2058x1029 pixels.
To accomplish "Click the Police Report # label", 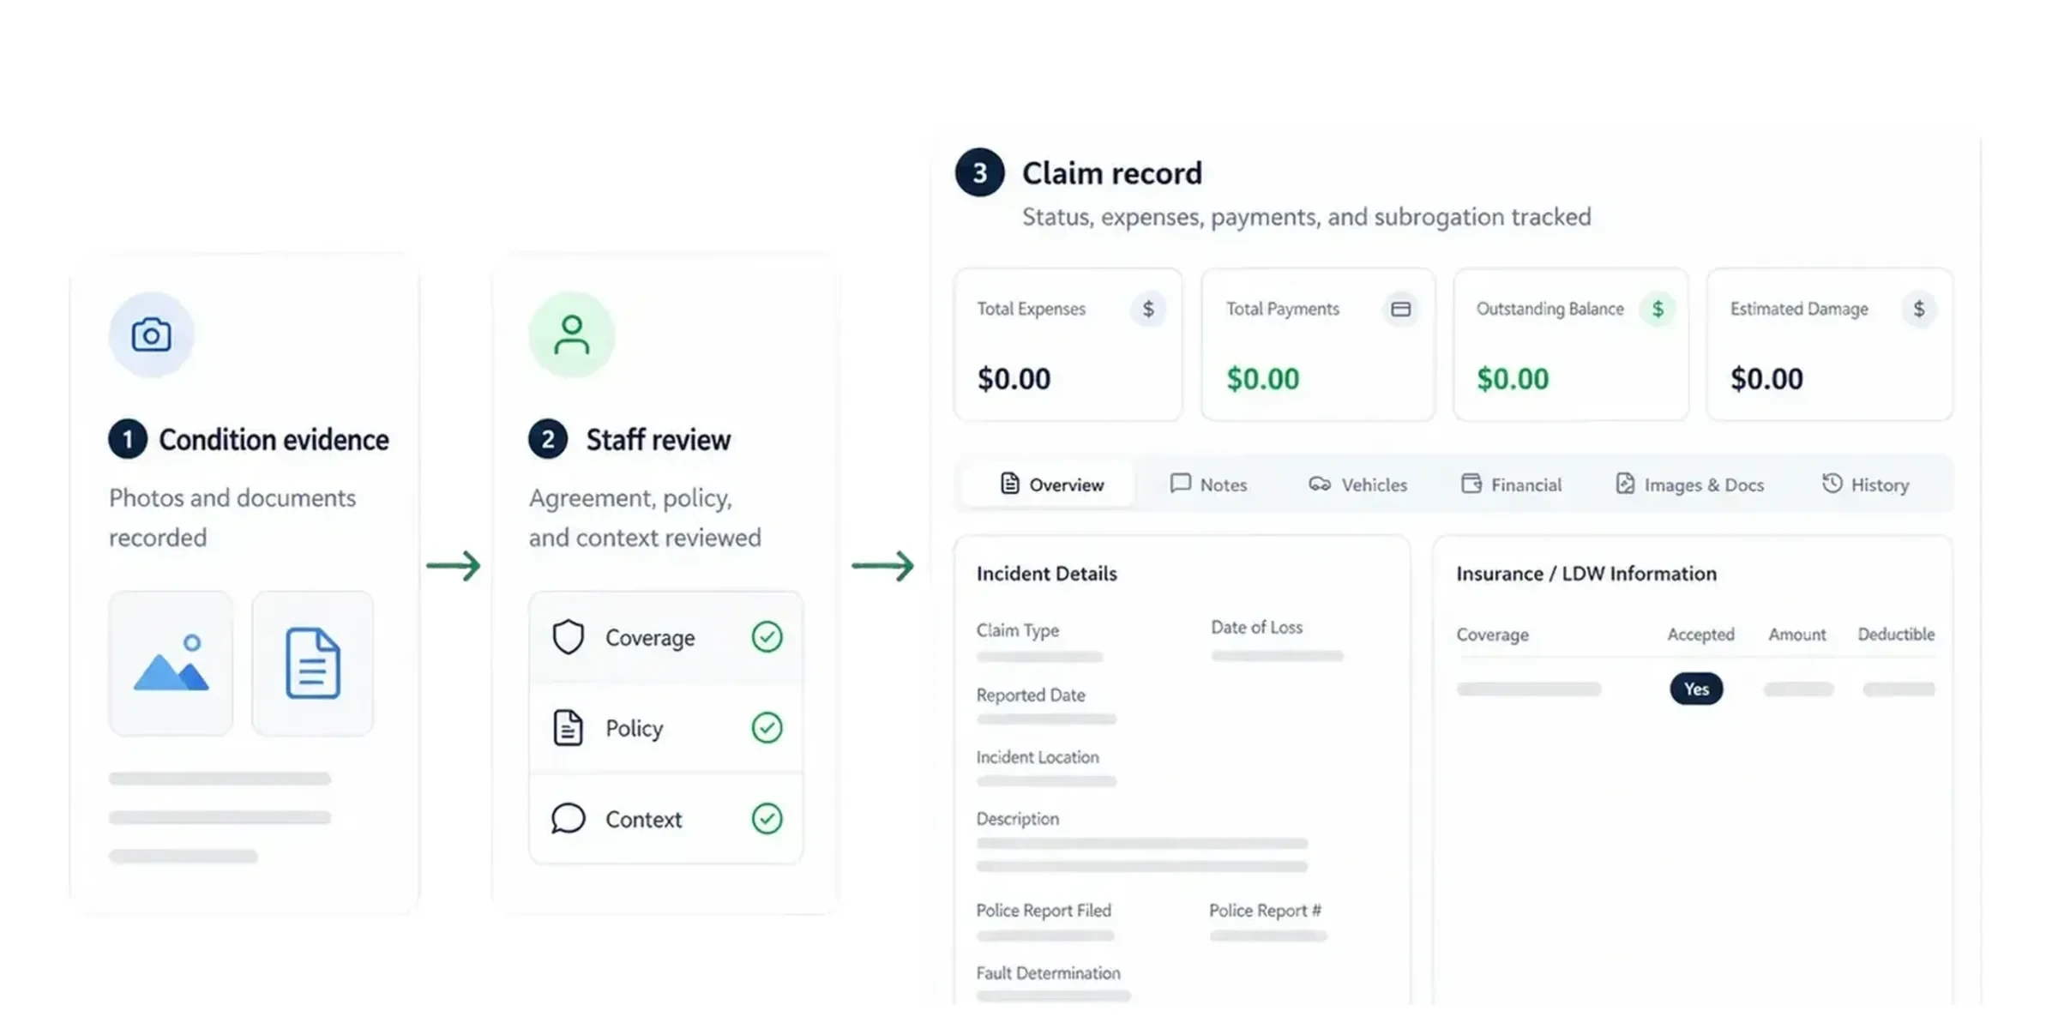I will (x=1265, y=911).
